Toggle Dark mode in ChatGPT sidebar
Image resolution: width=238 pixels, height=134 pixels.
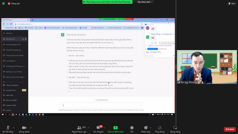pyautogui.click(x=9, y=95)
